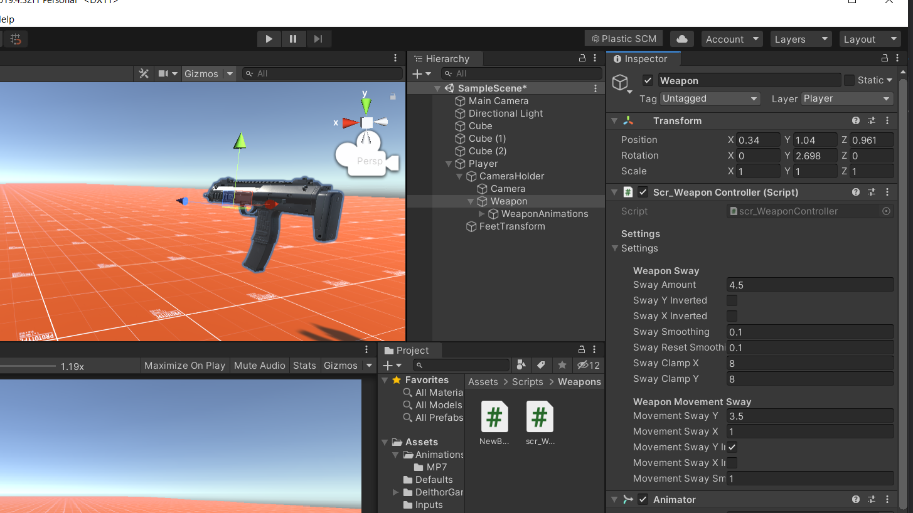The image size is (913, 513).
Task: Open the Tag Untagged dropdown
Action: point(710,98)
